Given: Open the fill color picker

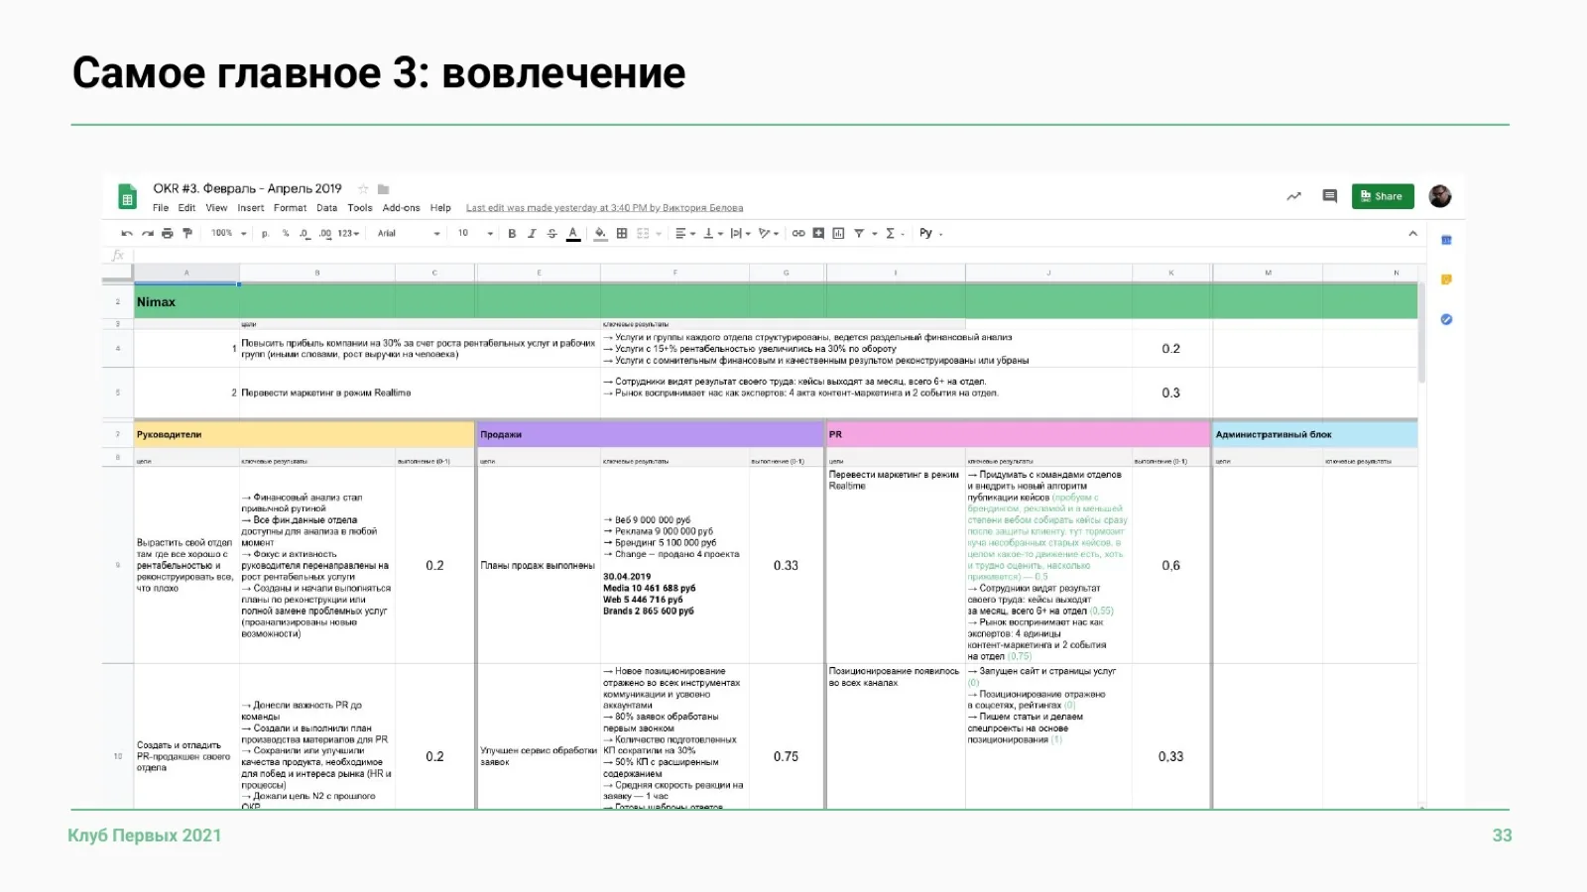Looking at the screenshot, I should [x=600, y=234].
